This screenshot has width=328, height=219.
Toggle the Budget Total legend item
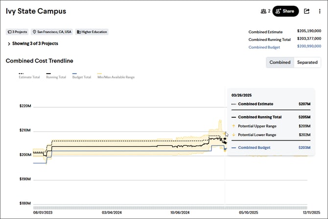point(81,76)
